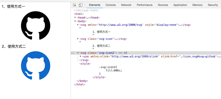
Task: Collapse the svg-icon2 node triangle
Action: pyautogui.click(x=78, y=53)
